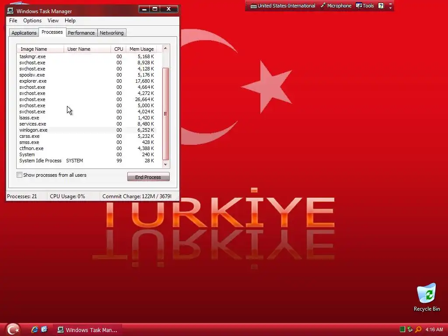This screenshot has height=336, width=448.
Task: Open the second quick launch icon
Action: tap(44, 329)
